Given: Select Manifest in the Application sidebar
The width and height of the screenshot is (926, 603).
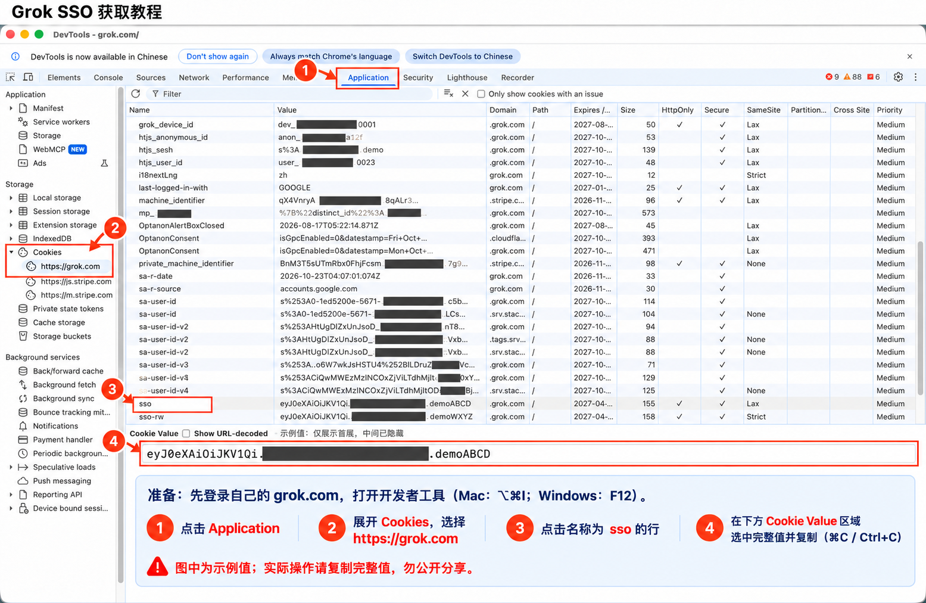Looking at the screenshot, I should pyautogui.click(x=48, y=108).
